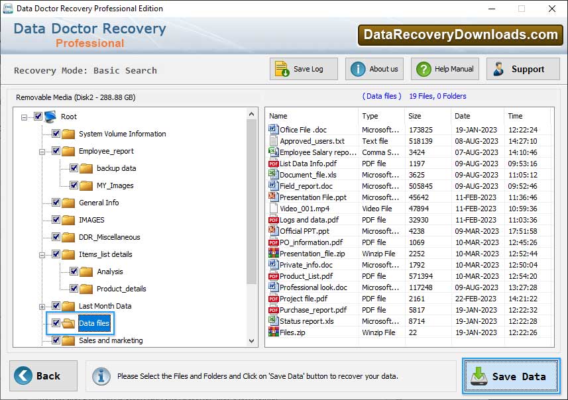Image resolution: width=568 pixels, height=400 pixels.
Task: Click the folder tree vertical scrollbar thumb
Action: click(252, 201)
